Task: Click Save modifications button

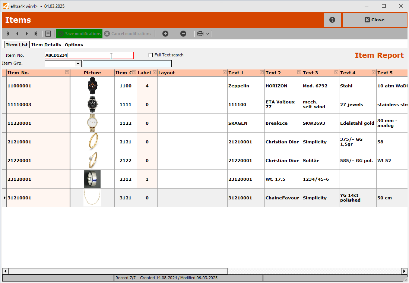Action: click(79, 34)
